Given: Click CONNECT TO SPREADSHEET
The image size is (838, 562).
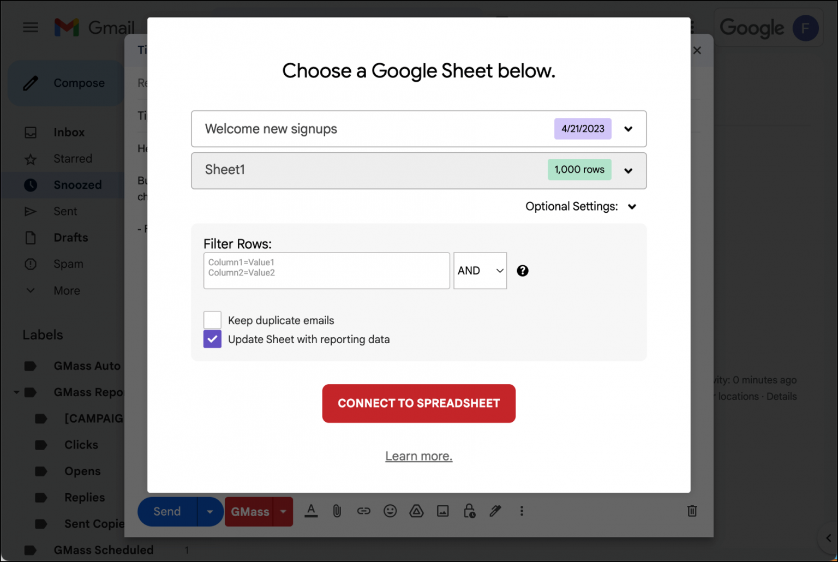Looking at the screenshot, I should (418, 403).
